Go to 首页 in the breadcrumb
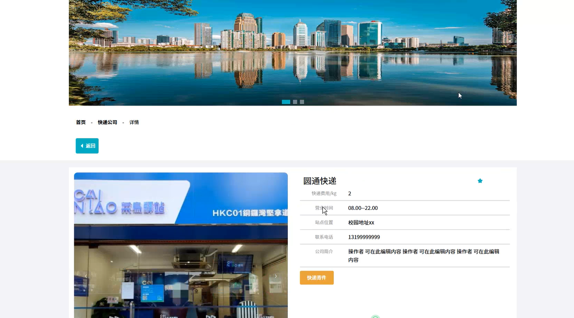Screen dimensions: 574x318 pos(81,122)
